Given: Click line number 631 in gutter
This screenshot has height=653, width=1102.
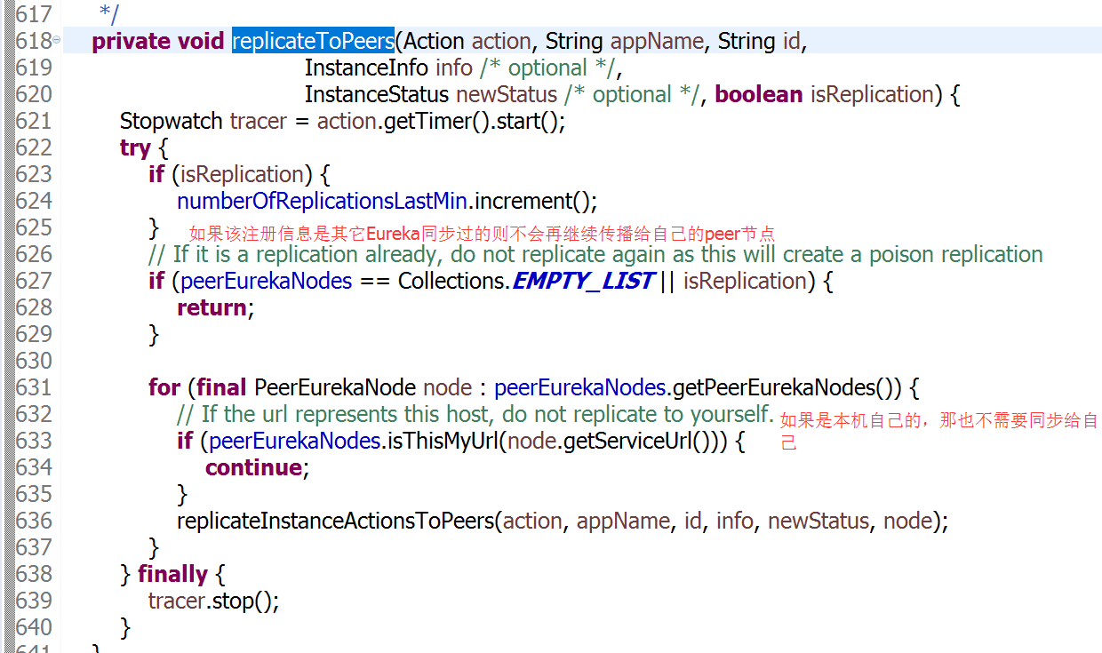Looking at the screenshot, I should (35, 387).
